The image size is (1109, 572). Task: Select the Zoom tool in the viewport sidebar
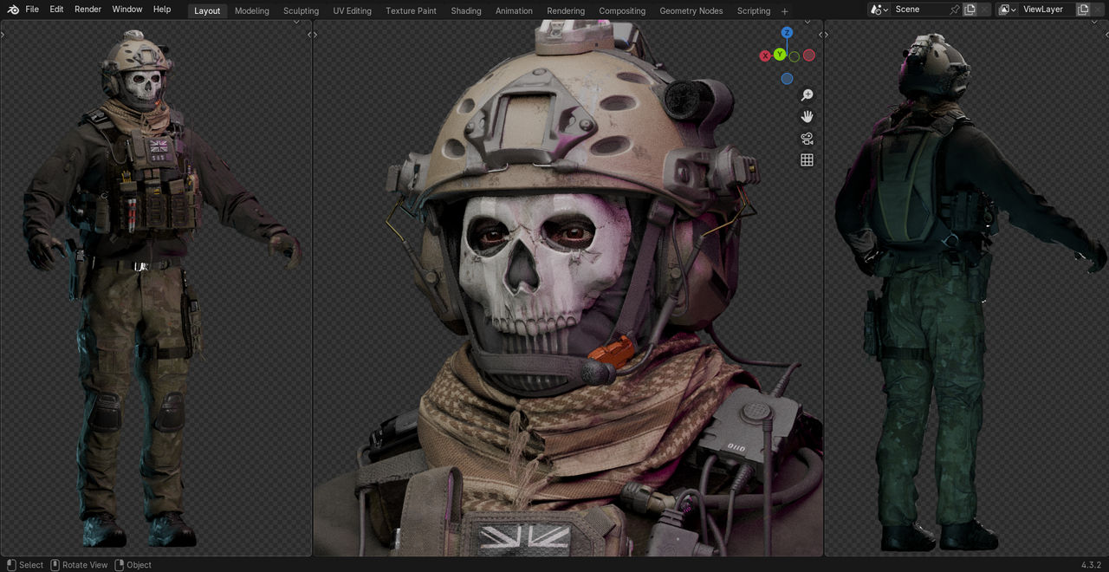click(807, 94)
